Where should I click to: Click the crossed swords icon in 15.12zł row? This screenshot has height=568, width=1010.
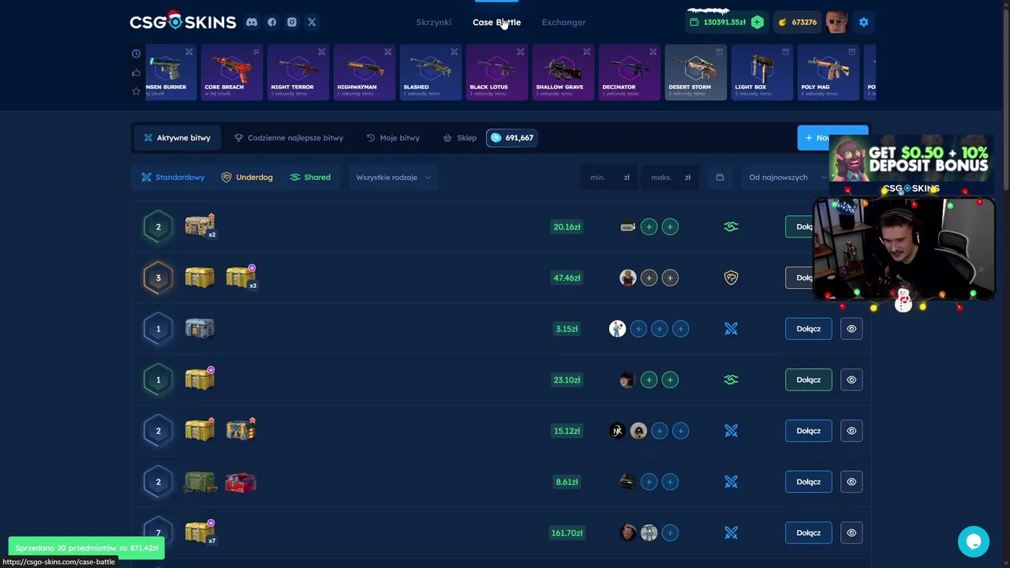[x=731, y=431]
